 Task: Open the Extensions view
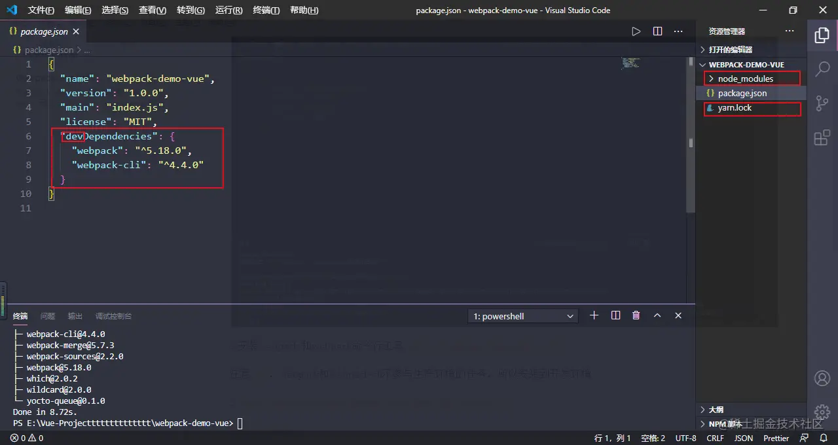point(822,137)
